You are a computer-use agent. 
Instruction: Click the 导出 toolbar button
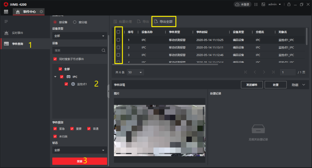click(143, 21)
